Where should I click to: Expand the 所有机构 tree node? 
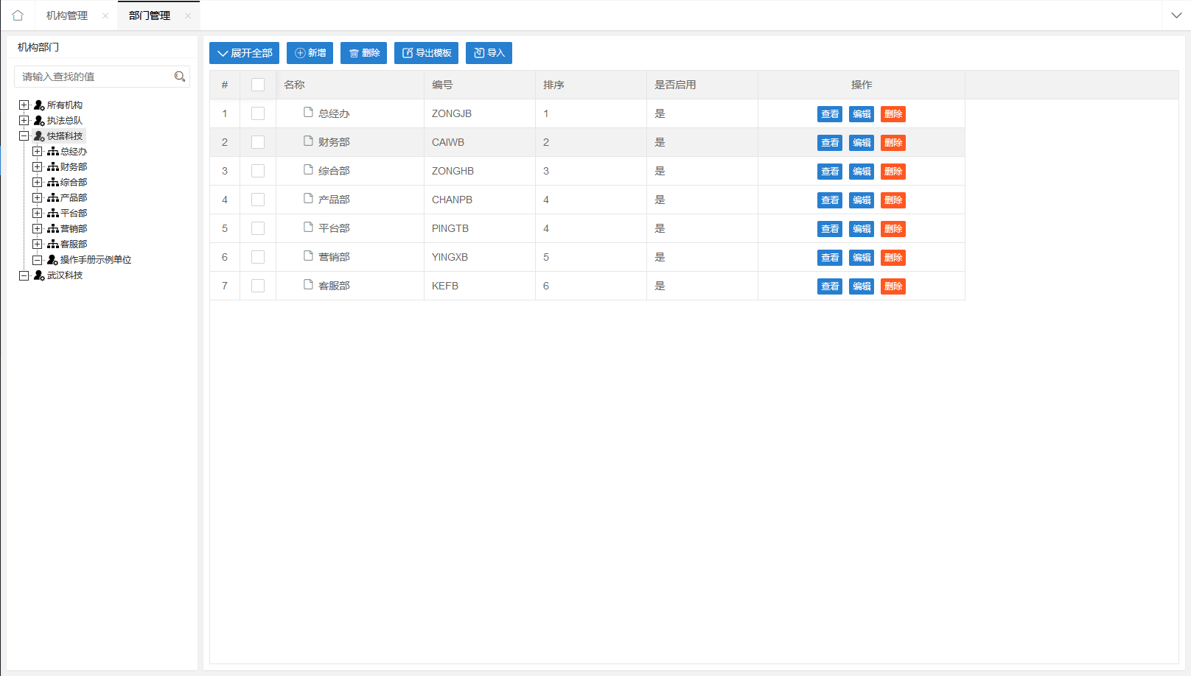(24, 105)
